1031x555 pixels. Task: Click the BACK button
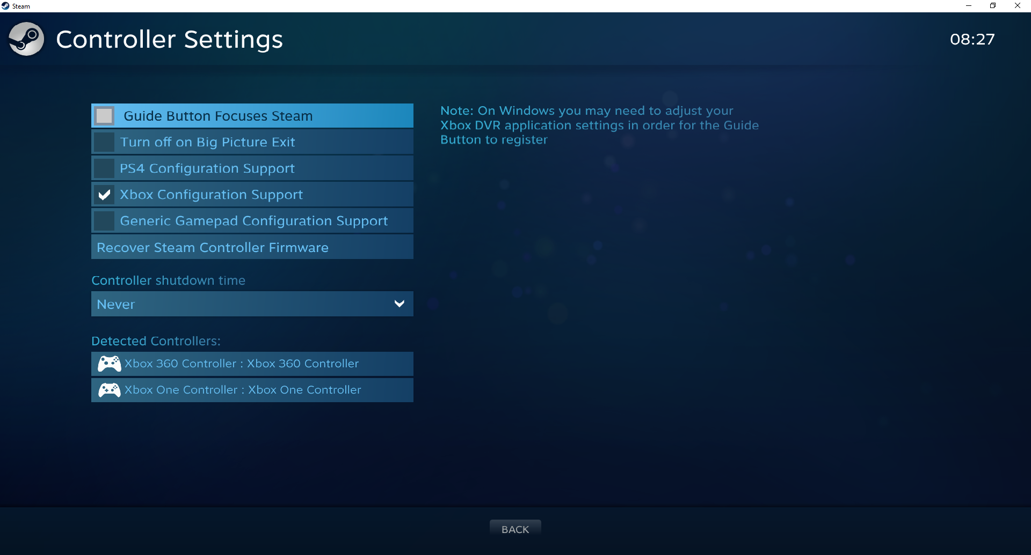pos(515,529)
